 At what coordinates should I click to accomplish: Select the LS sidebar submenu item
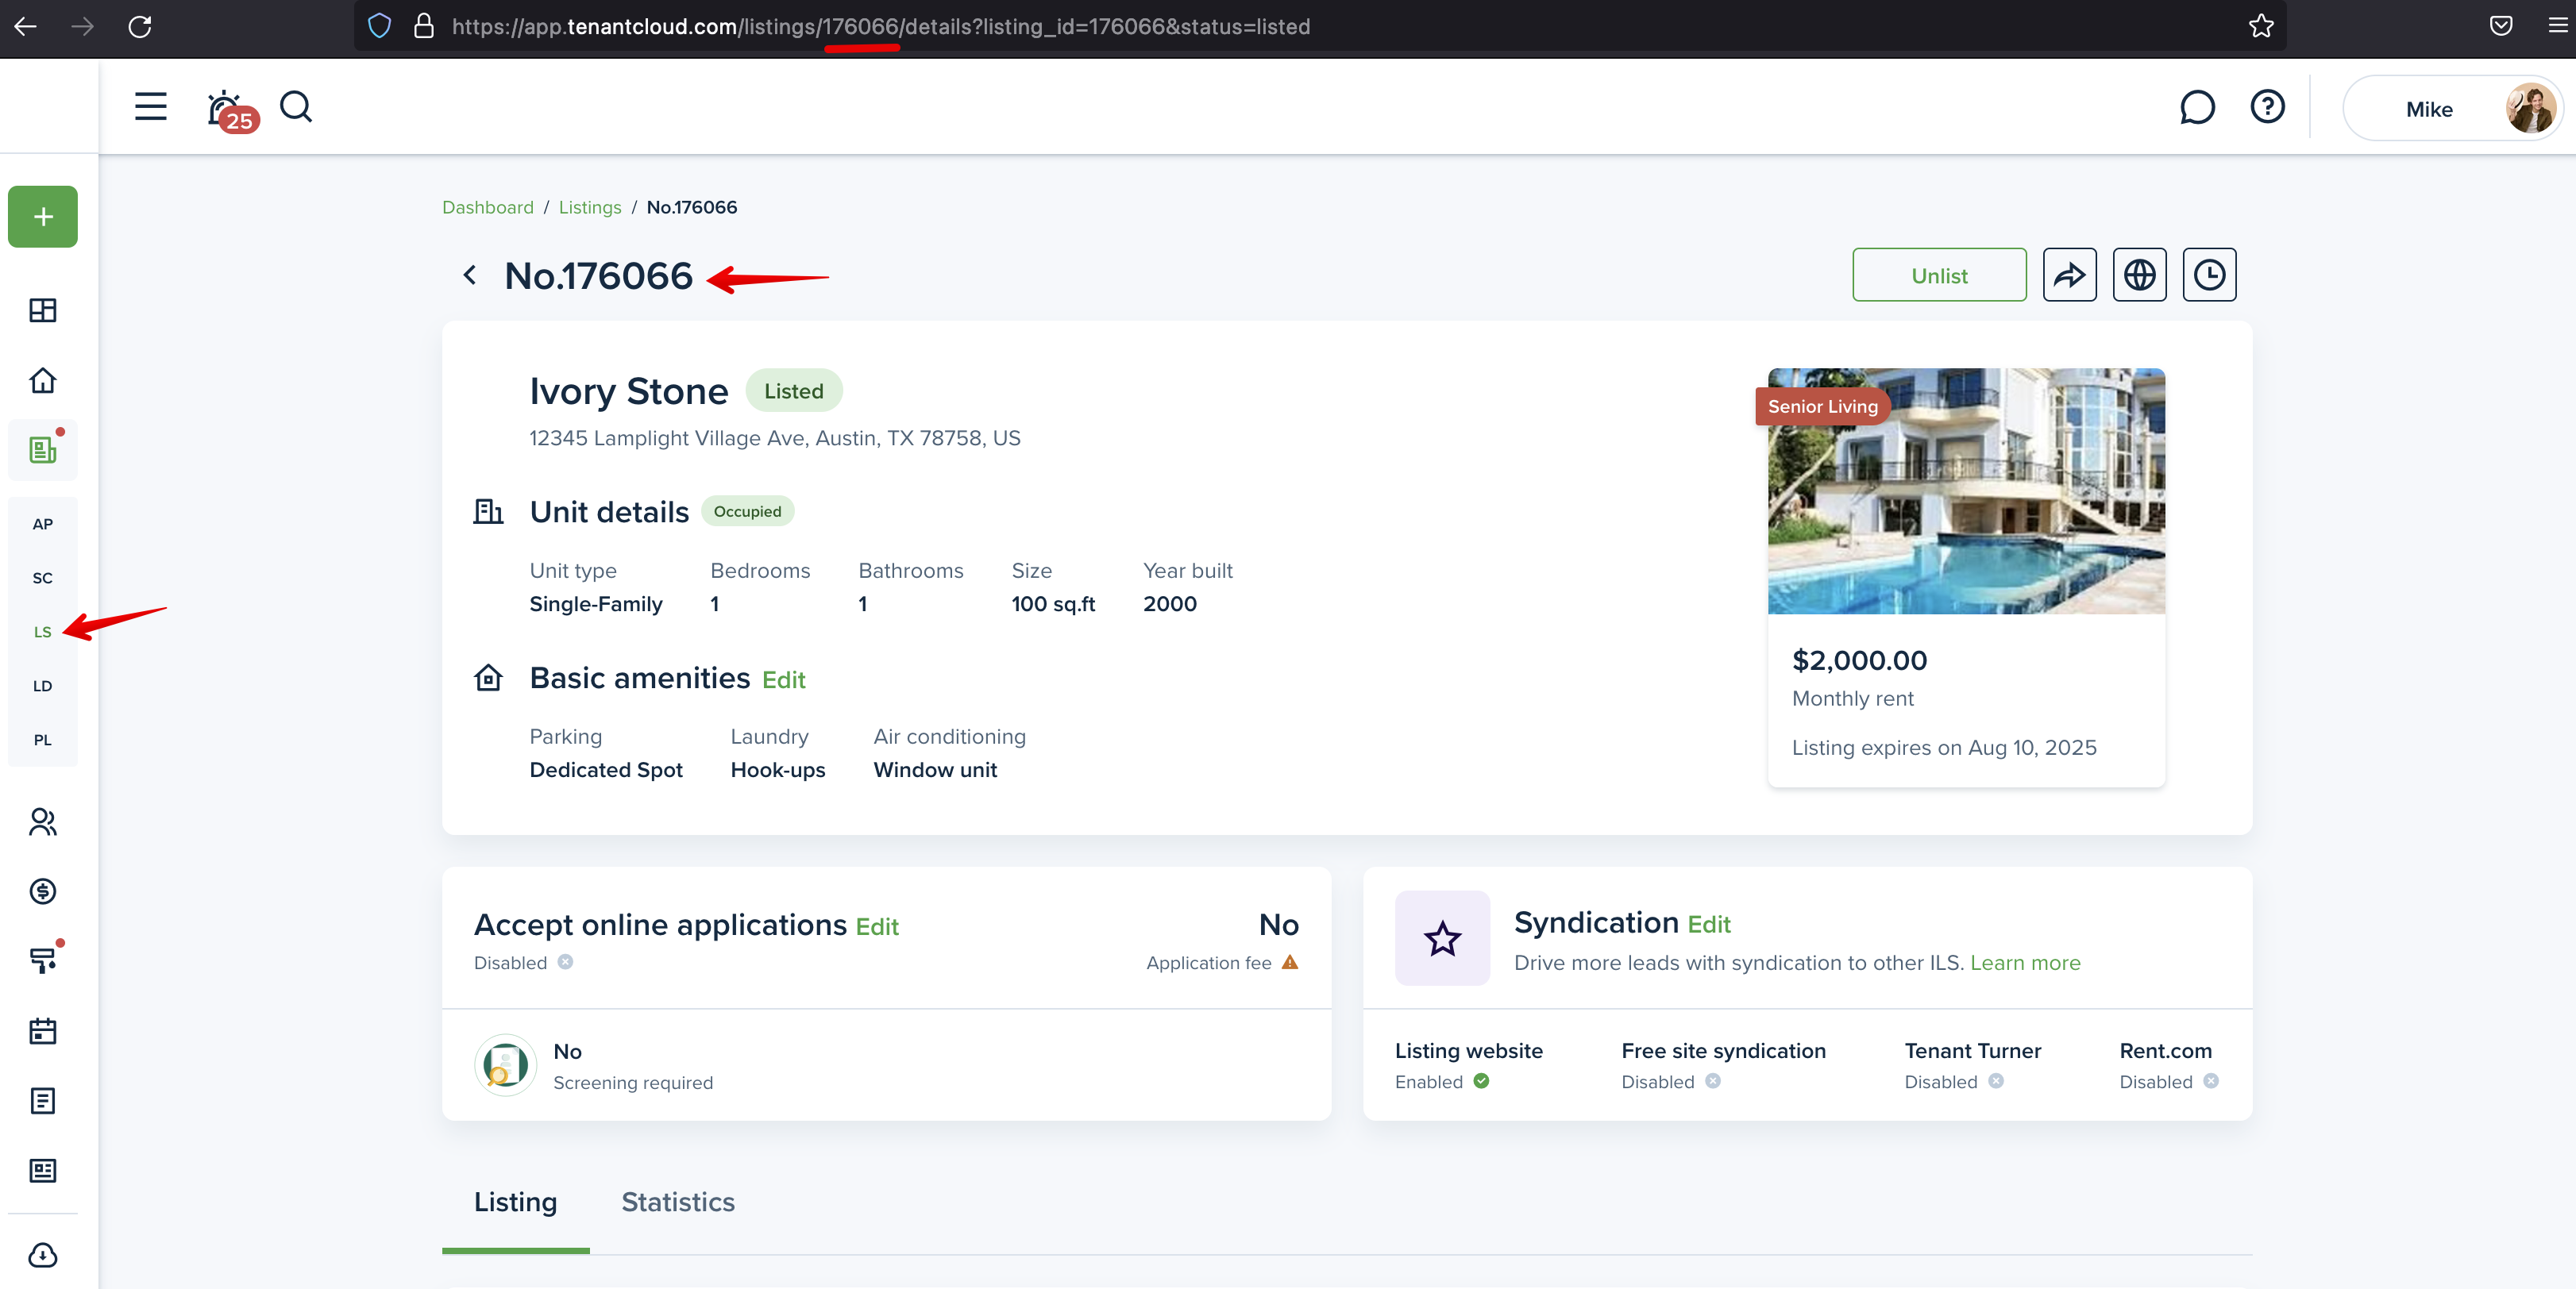(x=43, y=632)
